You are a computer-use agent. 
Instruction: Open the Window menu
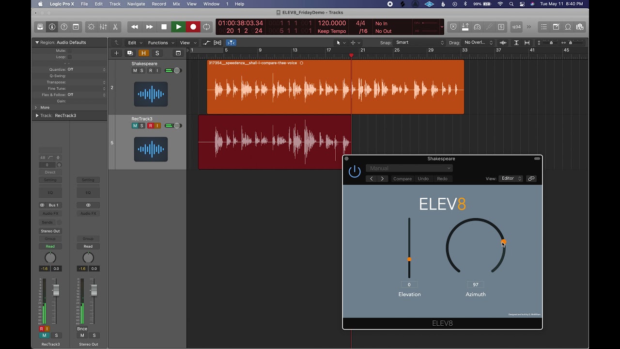click(211, 4)
